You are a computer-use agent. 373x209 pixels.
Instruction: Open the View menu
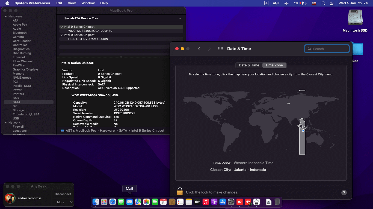pyautogui.click(x=72, y=3)
